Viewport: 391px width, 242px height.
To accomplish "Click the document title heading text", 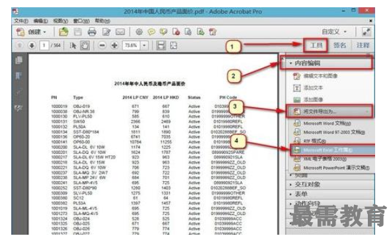I will tap(150, 84).
